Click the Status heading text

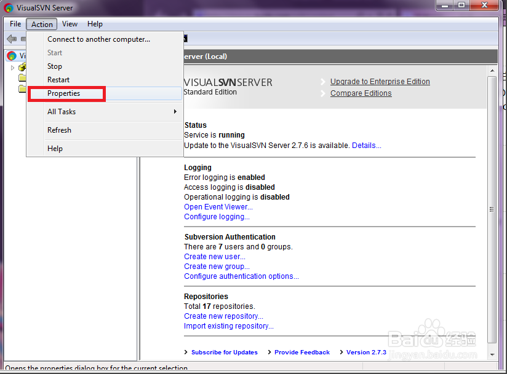195,125
